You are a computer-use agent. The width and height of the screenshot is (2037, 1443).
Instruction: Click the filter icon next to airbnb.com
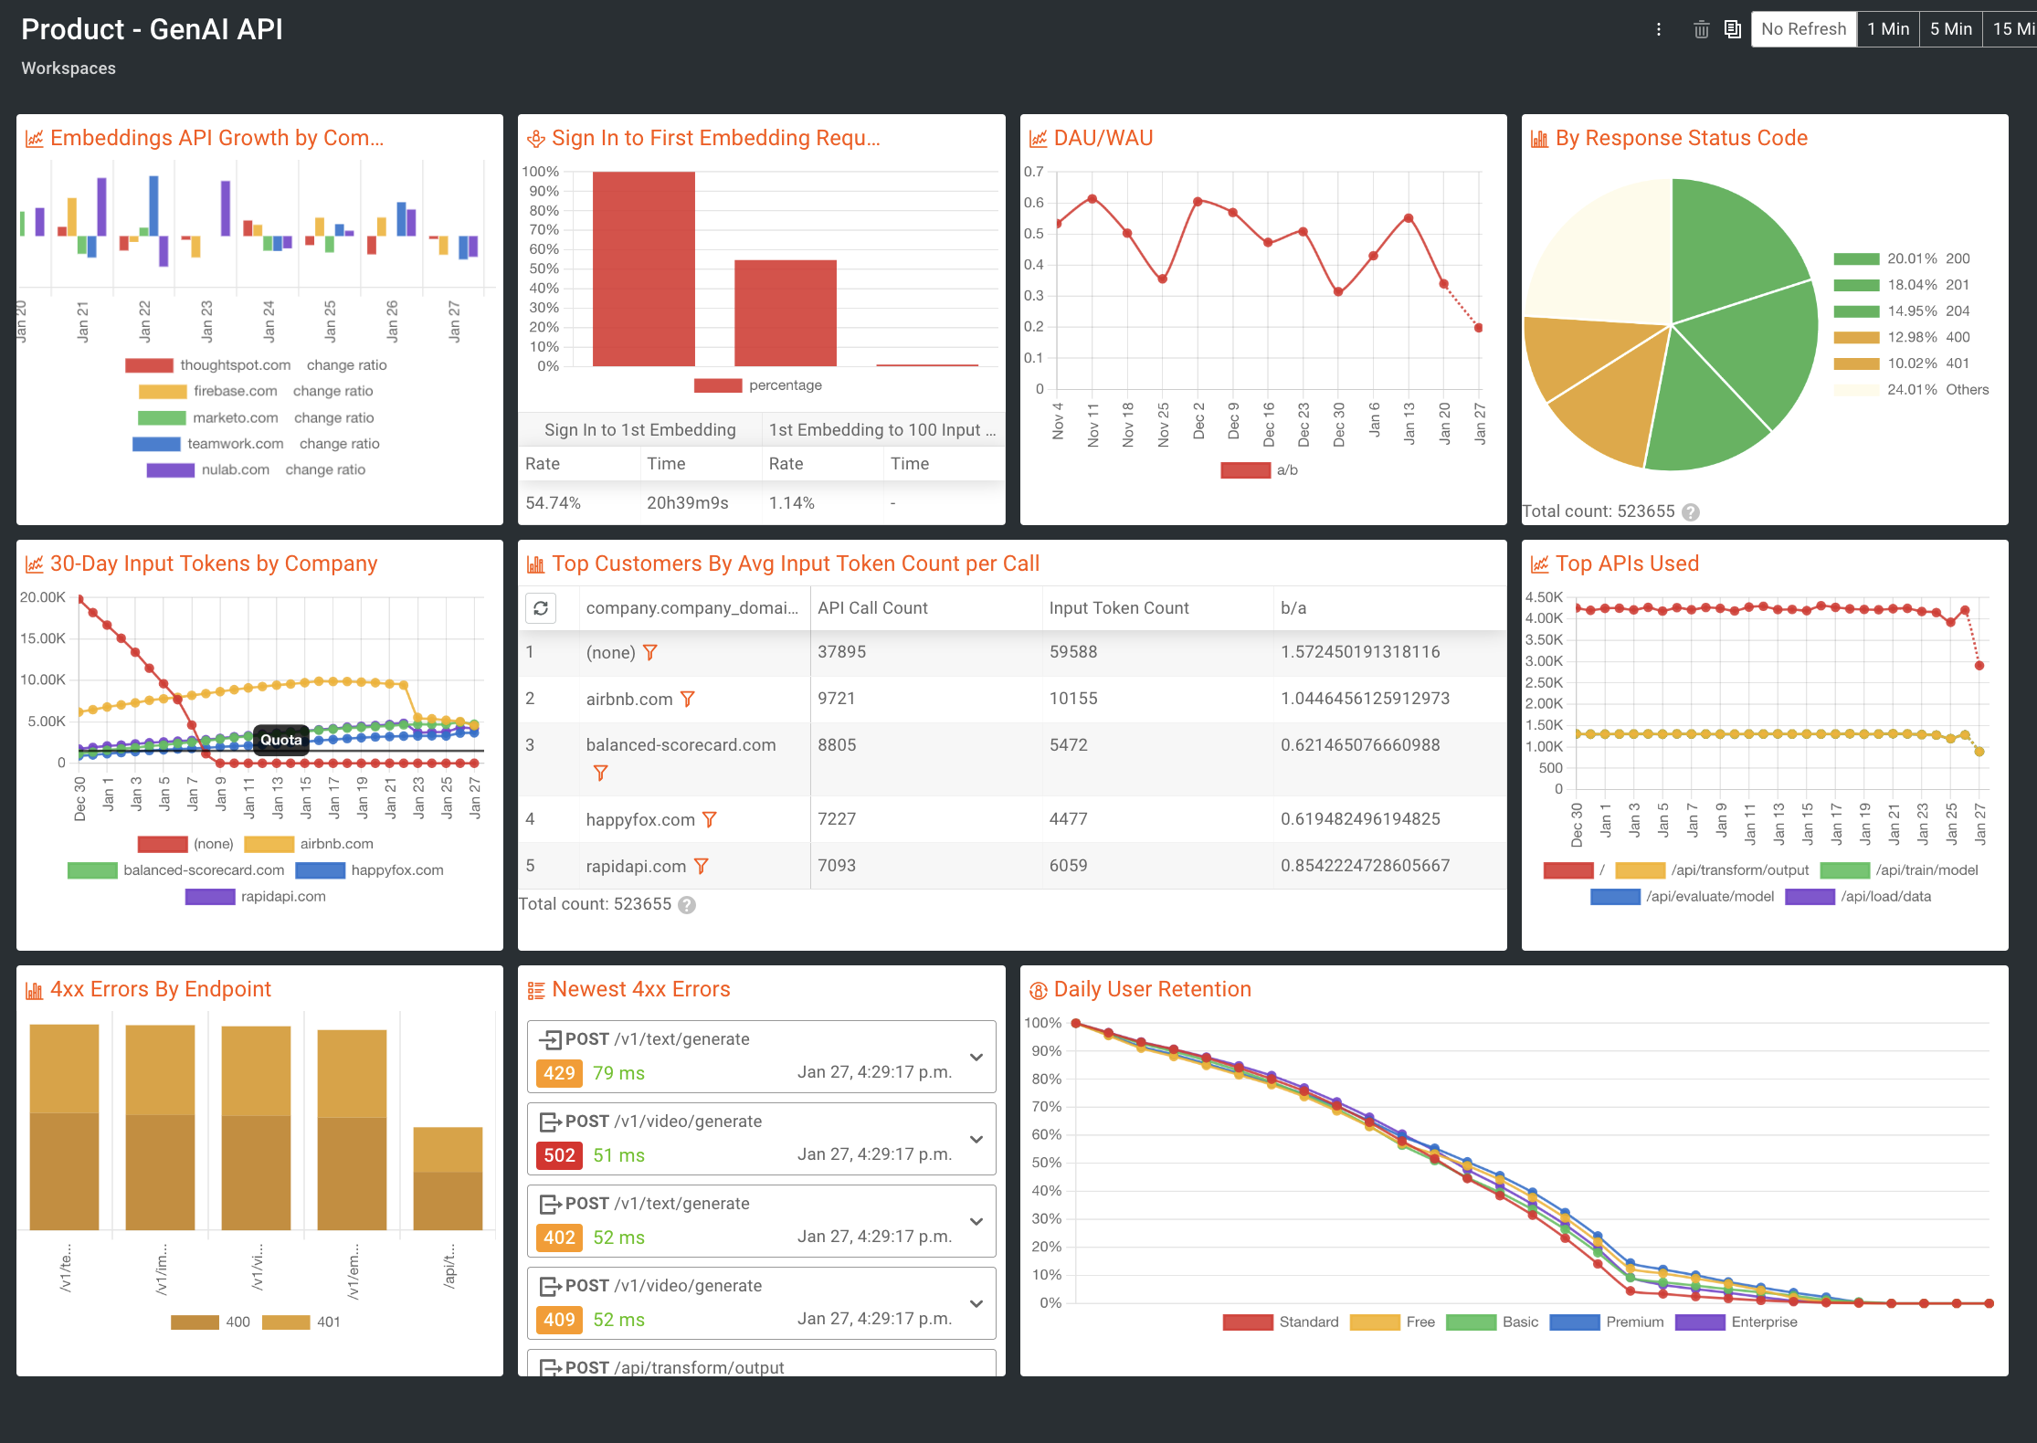point(688,699)
